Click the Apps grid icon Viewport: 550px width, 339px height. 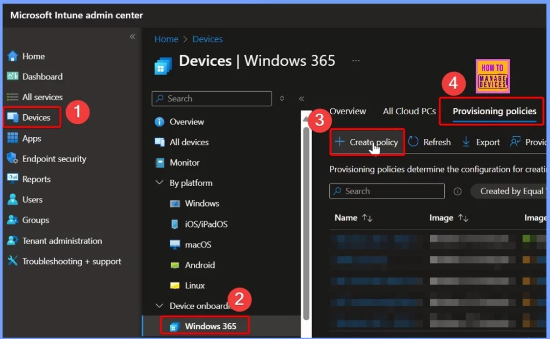coord(13,138)
